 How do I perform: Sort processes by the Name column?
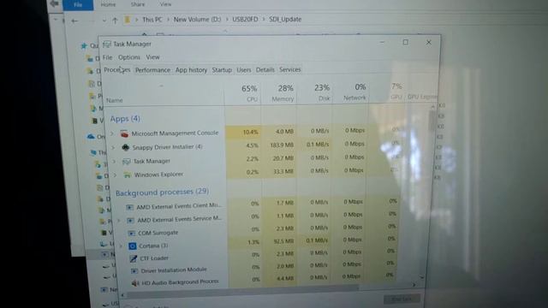[x=114, y=100]
